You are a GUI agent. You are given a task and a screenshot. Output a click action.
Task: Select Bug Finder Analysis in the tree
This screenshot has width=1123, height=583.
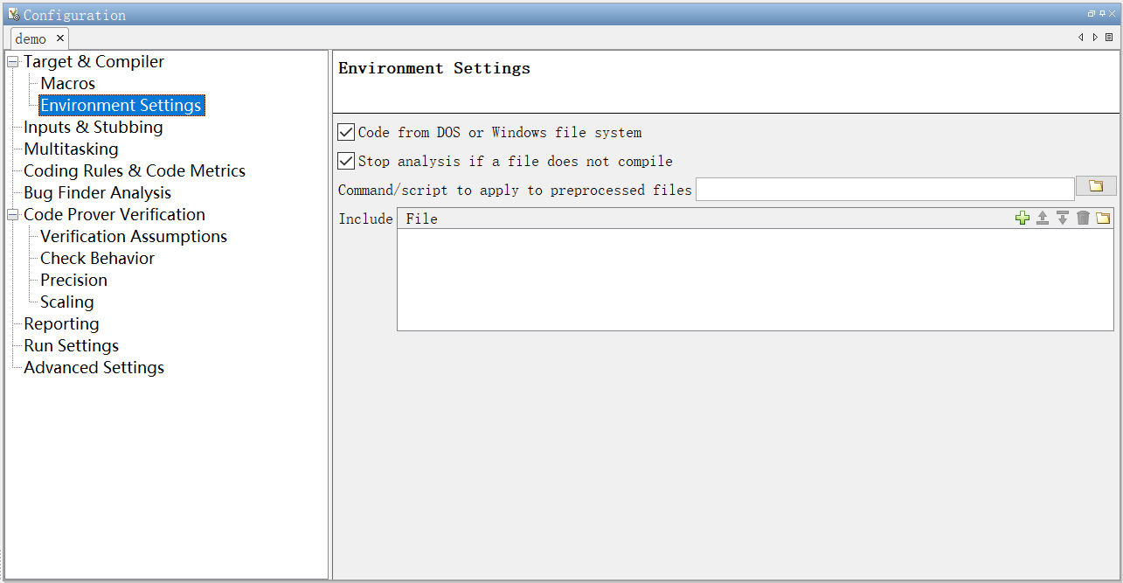(96, 192)
